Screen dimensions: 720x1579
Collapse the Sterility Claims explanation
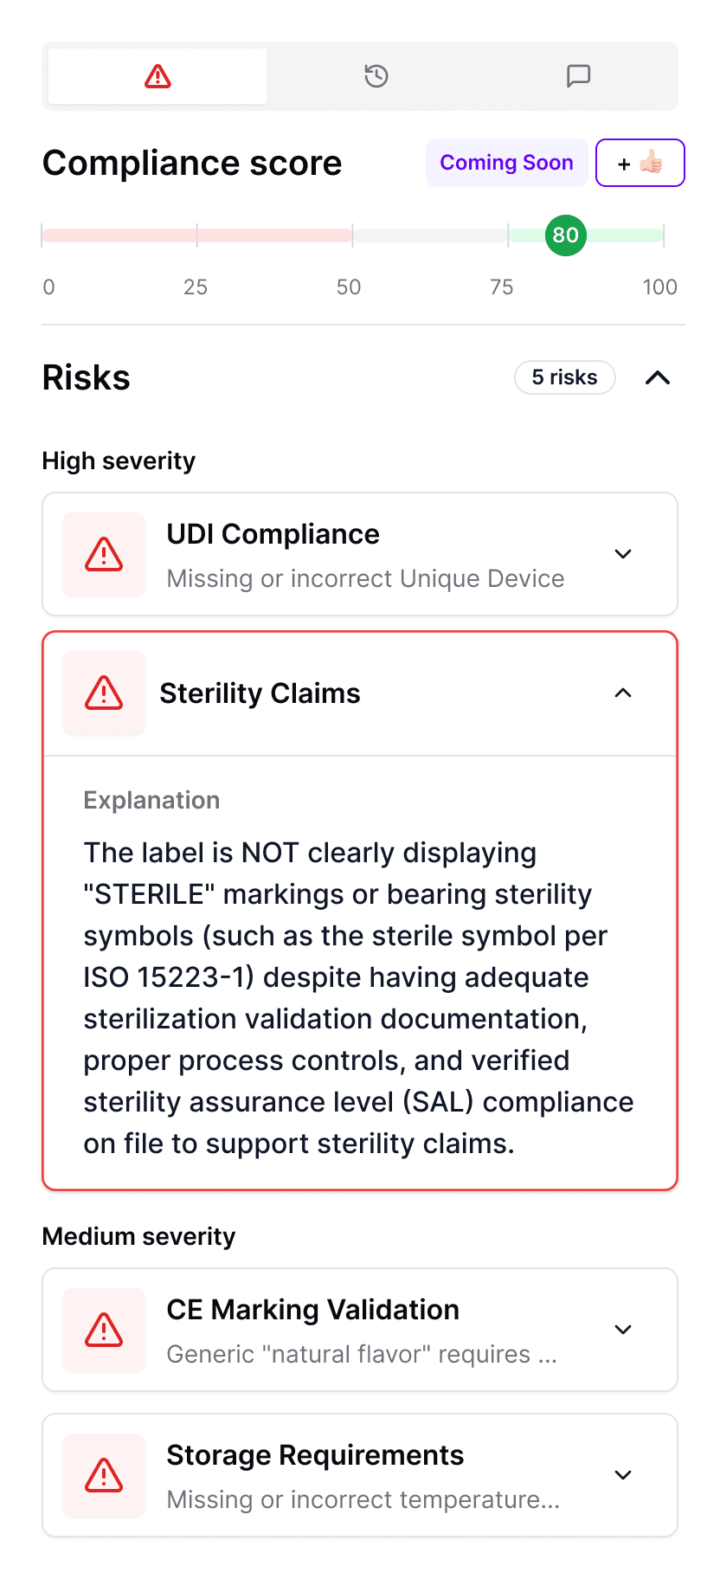coord(622,693)
